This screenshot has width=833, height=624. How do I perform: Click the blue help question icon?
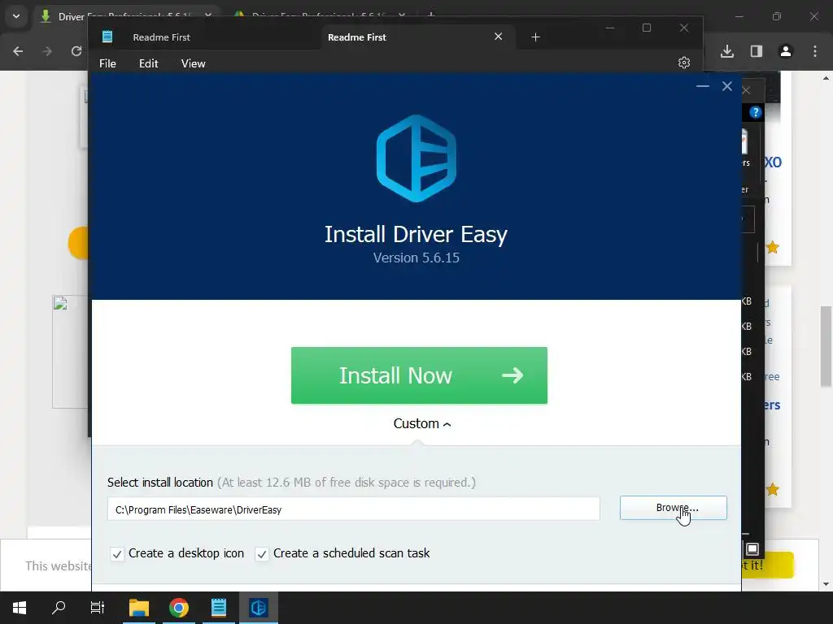tap(756, 112)
